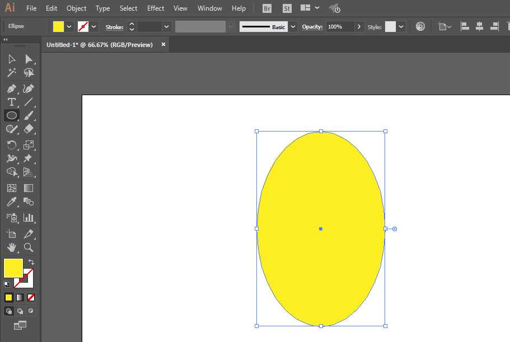Pick the Zoom tool
This screenshot has height=342, width=510.
pos(29,247)
